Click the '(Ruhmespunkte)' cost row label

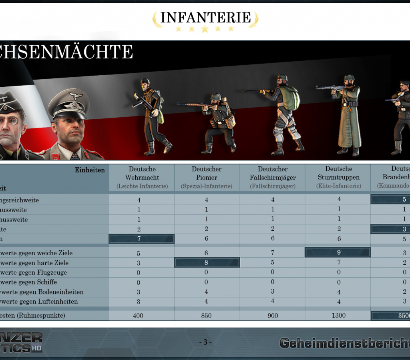point(33,315)
